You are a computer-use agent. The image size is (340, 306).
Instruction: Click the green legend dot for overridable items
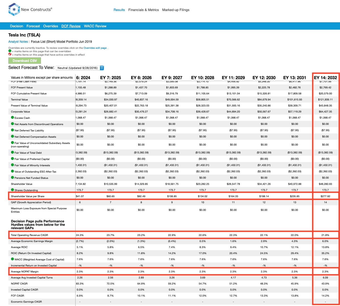[x=10, y=51]
